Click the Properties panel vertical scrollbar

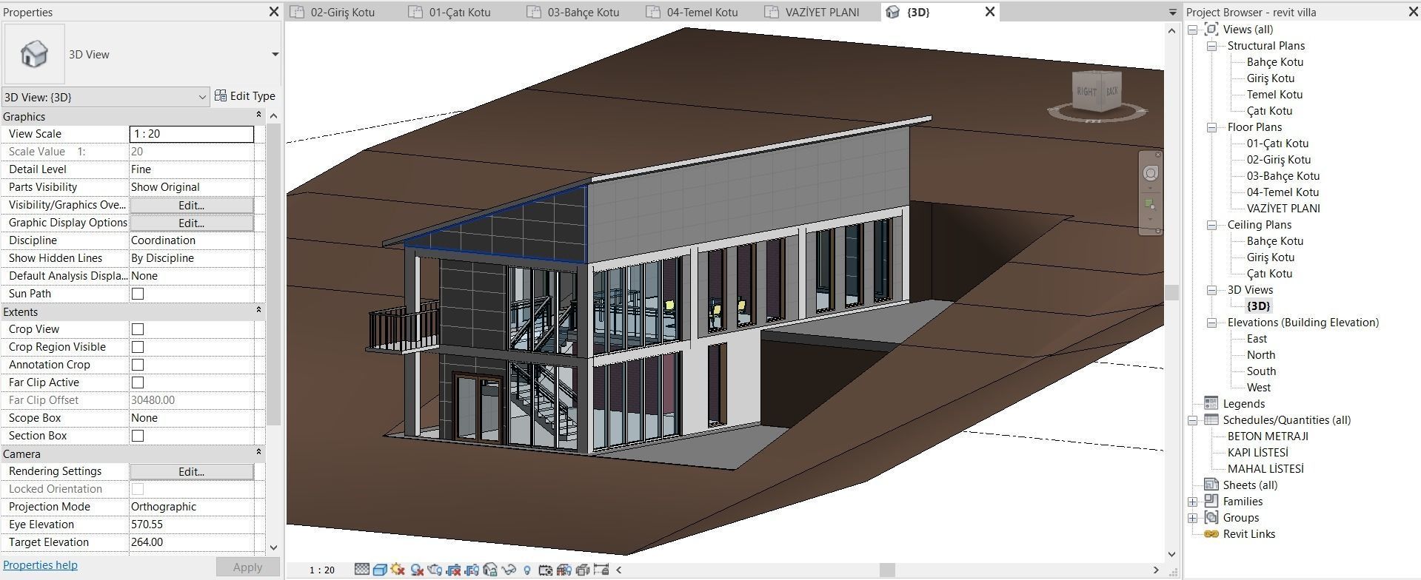(273, 274)
